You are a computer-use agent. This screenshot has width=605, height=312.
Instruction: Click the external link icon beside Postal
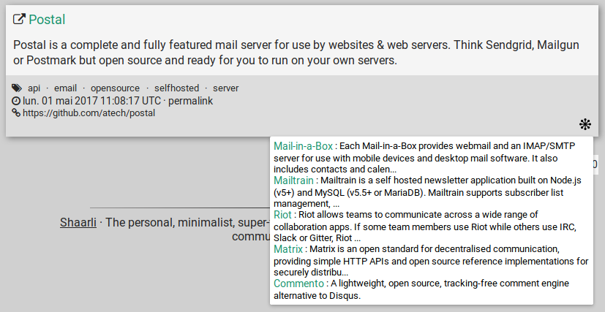19,19
